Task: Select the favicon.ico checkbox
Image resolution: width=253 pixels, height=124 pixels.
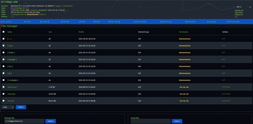Action: point(4,87)
